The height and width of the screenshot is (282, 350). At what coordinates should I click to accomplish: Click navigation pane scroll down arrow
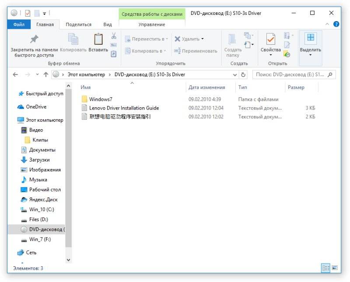[68, 260]
